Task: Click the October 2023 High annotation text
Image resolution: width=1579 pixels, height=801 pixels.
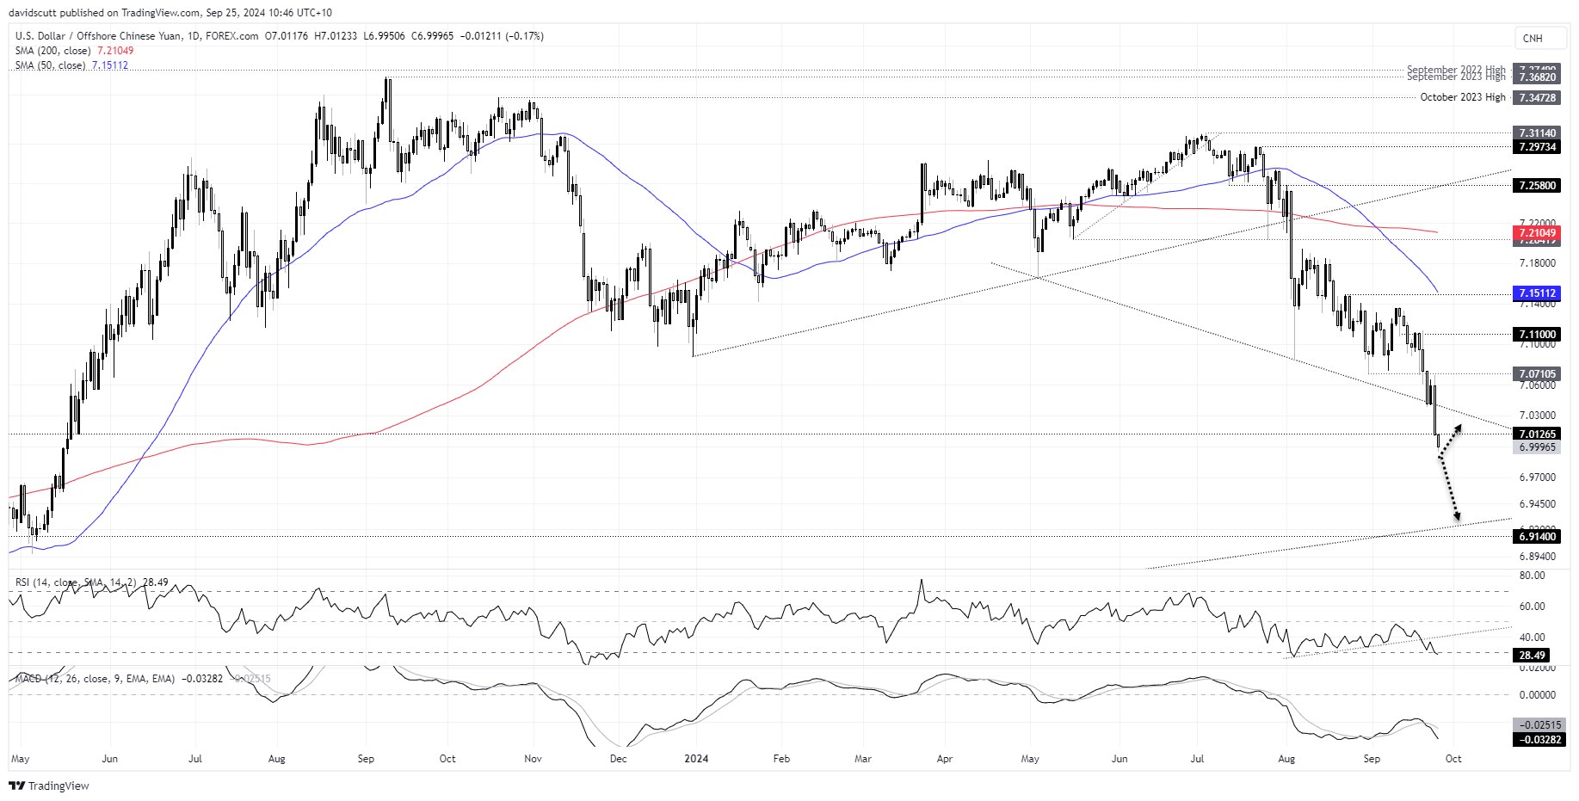Action: coord(1463,97)
